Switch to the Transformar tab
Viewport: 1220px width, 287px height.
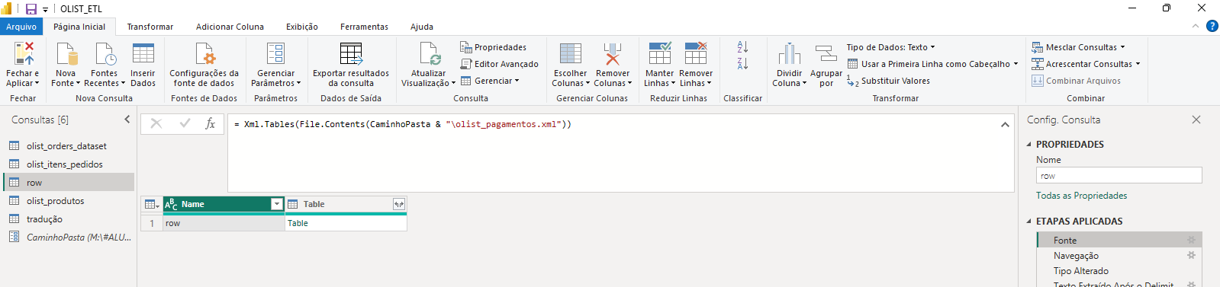coord(150,27)
